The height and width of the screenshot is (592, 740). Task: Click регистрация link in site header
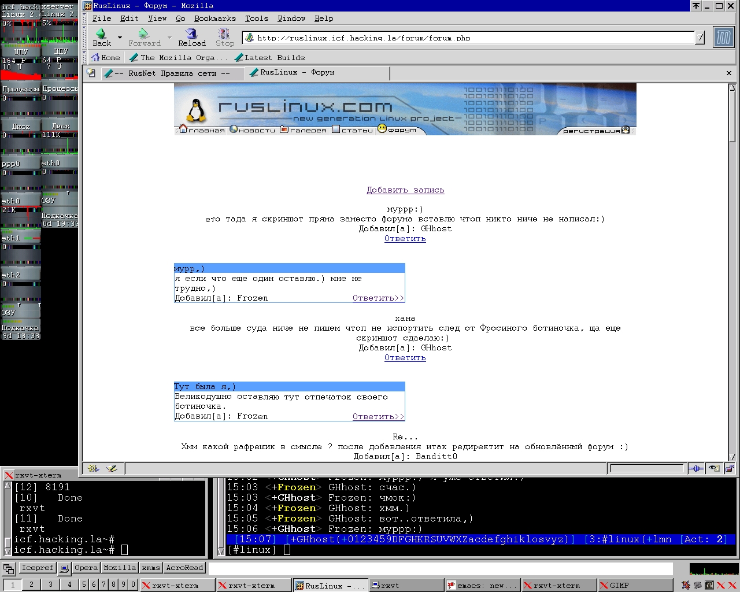click(596, 131)
